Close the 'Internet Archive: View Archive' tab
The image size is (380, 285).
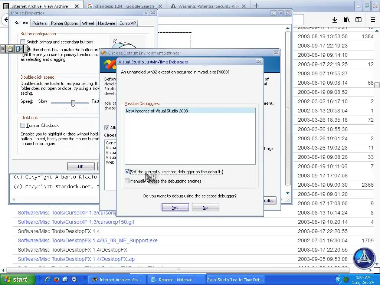coord(76,6)
